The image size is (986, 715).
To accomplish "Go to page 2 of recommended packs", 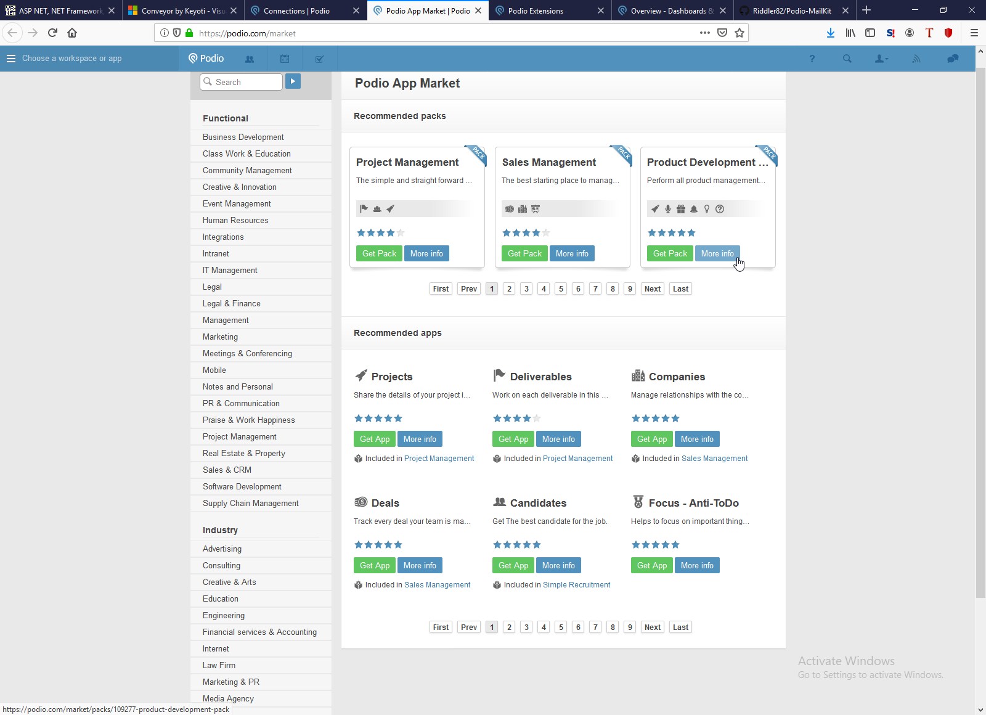I will [509, 288].
